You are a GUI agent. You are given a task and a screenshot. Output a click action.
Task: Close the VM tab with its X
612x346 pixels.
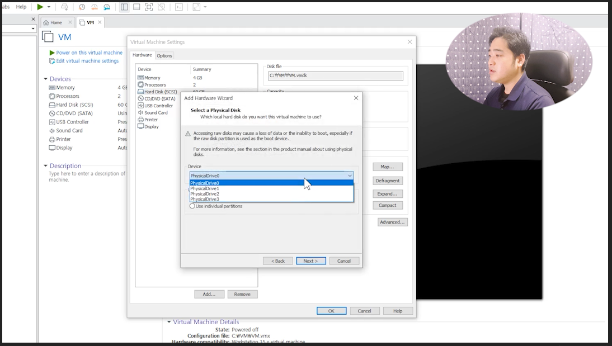click(100, 22)
